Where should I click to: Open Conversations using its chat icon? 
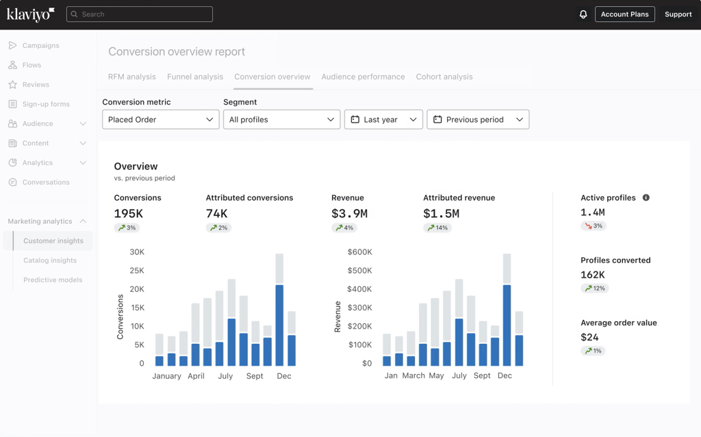coord(12,182)
